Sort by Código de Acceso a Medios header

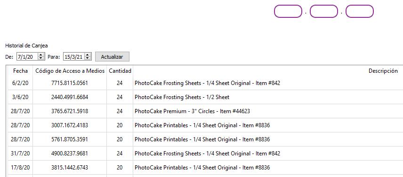pyautogui.click(x=70, y=71)
